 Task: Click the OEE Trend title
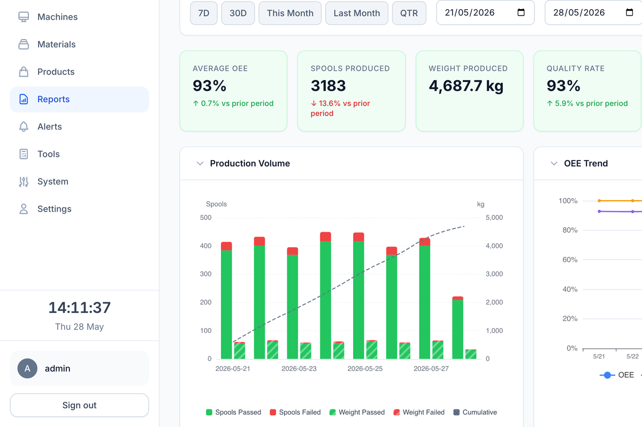586,163
